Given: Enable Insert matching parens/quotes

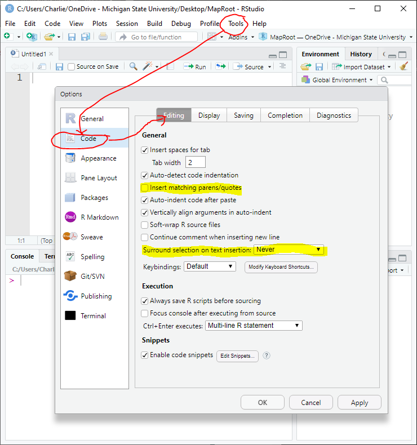Looking at the screenshot, I should tap(145, 188).
